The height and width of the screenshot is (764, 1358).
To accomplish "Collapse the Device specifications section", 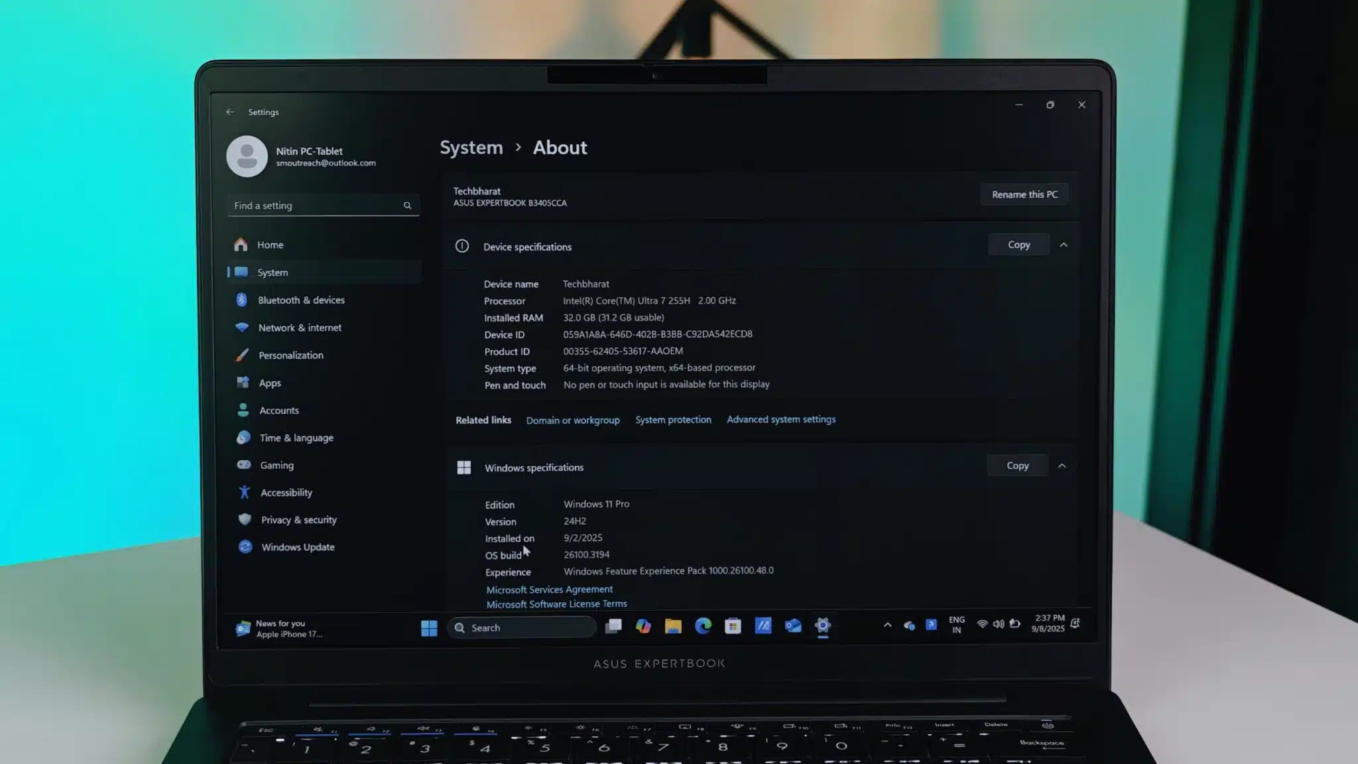I will (x=1064, y=245).
